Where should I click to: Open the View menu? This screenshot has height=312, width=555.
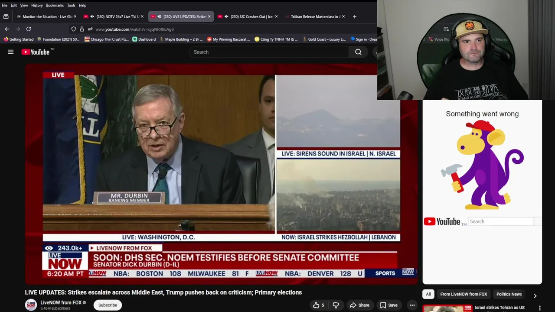(24, 5)
